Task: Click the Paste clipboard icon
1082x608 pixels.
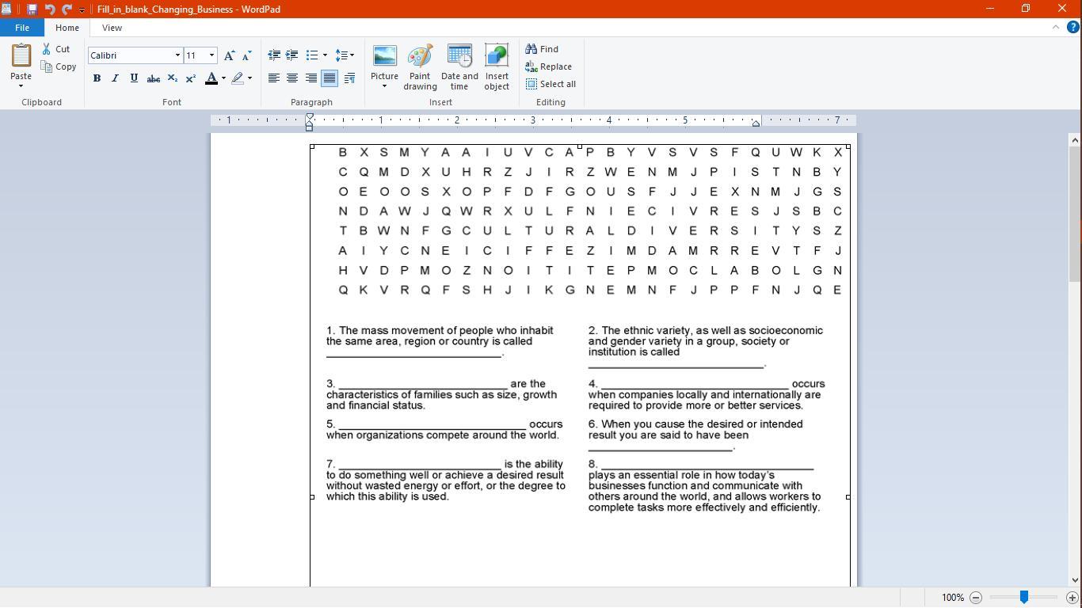Action: coord(21,57)
